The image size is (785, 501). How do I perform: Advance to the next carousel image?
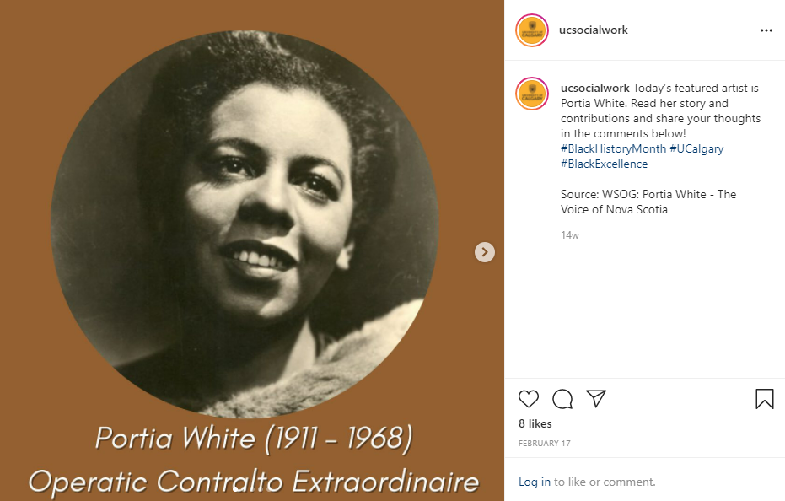tap(484, 252)
